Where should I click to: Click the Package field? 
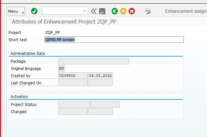[x=93, y=61]
